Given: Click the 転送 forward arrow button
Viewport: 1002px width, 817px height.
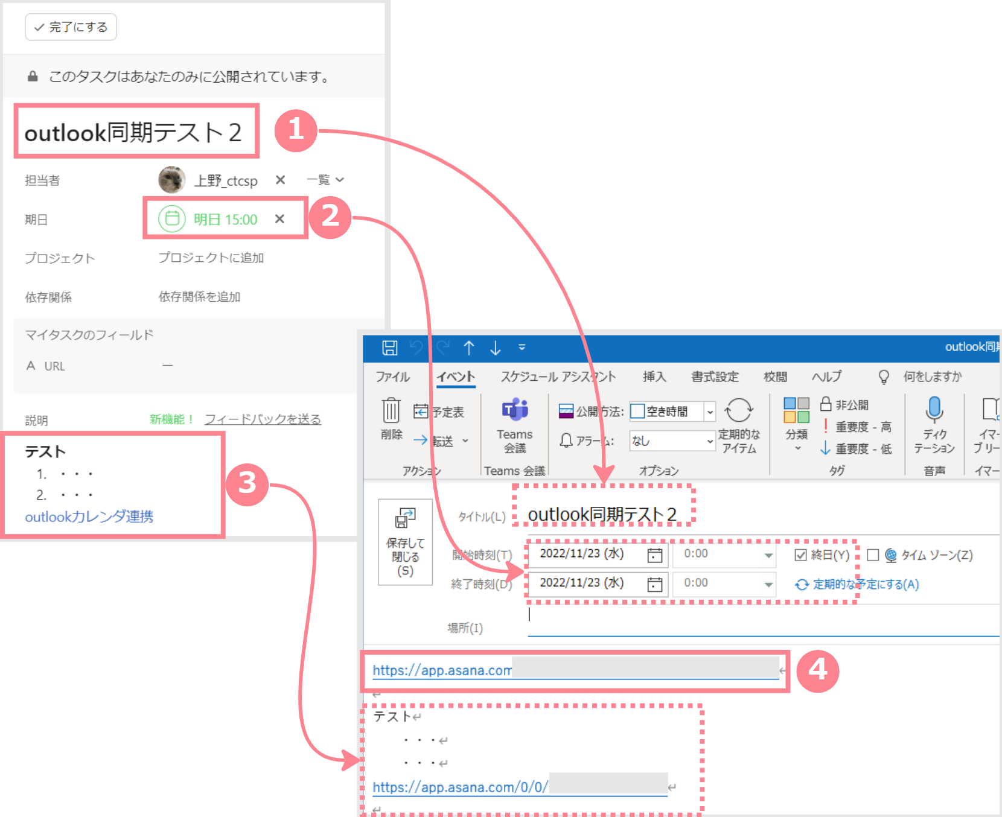Looking at the screenshot, I should click(x=433, y=440).
